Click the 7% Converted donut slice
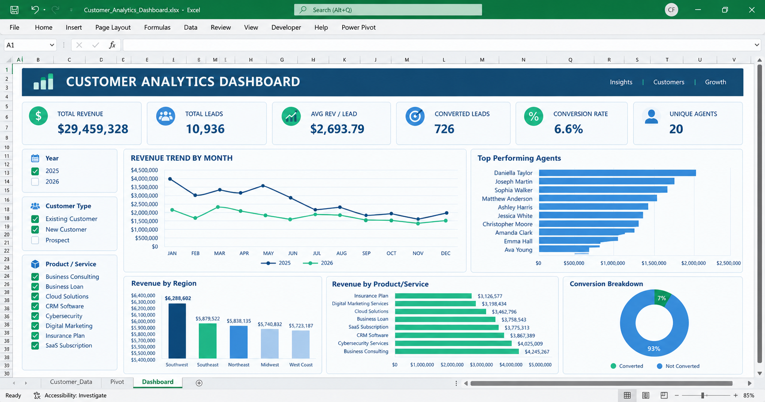 tap(662, 297)
